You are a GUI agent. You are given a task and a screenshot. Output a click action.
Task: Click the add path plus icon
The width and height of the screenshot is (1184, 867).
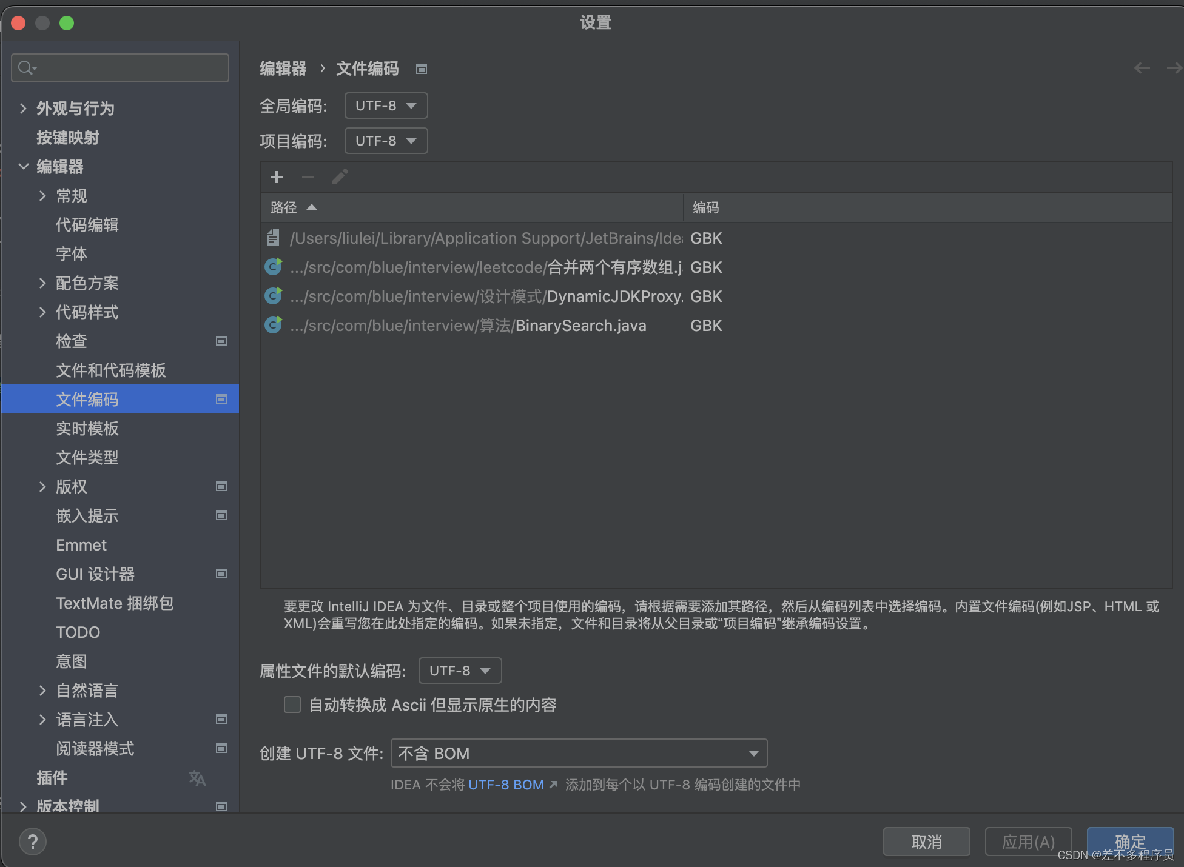coord(277,177)
